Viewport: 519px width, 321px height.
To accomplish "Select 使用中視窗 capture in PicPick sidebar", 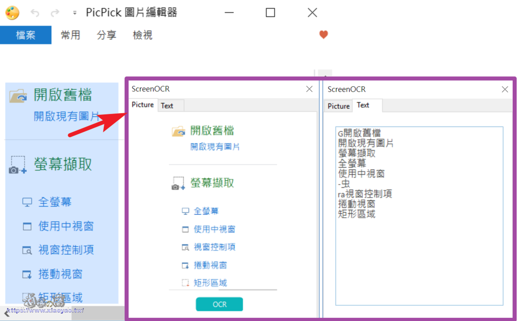I will tap(66, 226).
